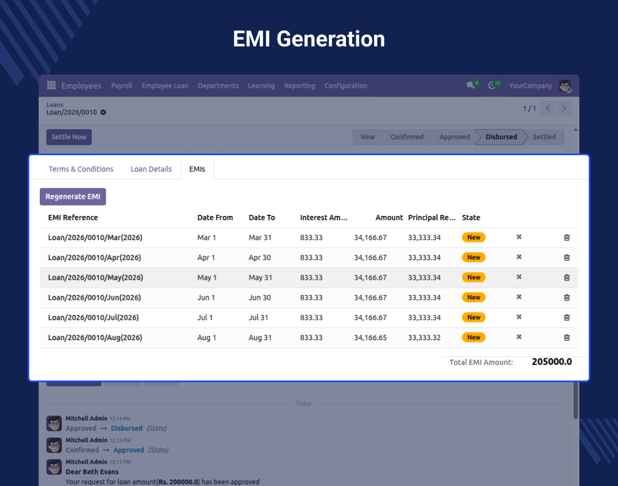Viewport: 618px width, 486px height.
Task: Open the Loan/2026/0010/Aug(2026) EMI record
Action: [x=95, y=337]
